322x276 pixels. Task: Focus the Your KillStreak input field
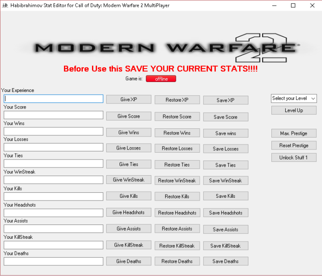tap(53, 245)
